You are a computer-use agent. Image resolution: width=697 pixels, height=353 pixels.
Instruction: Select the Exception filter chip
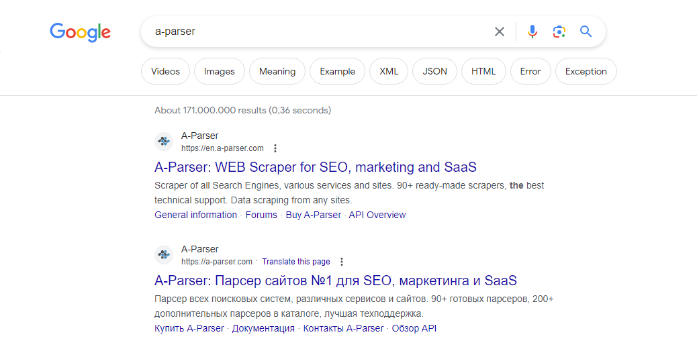586,71
